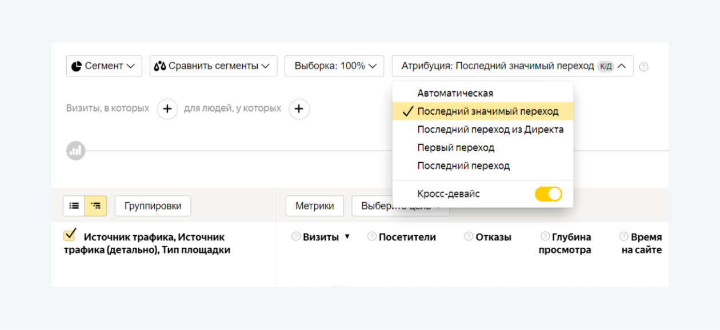
Task: Click the Метрики button
Action: pos(314,206)
